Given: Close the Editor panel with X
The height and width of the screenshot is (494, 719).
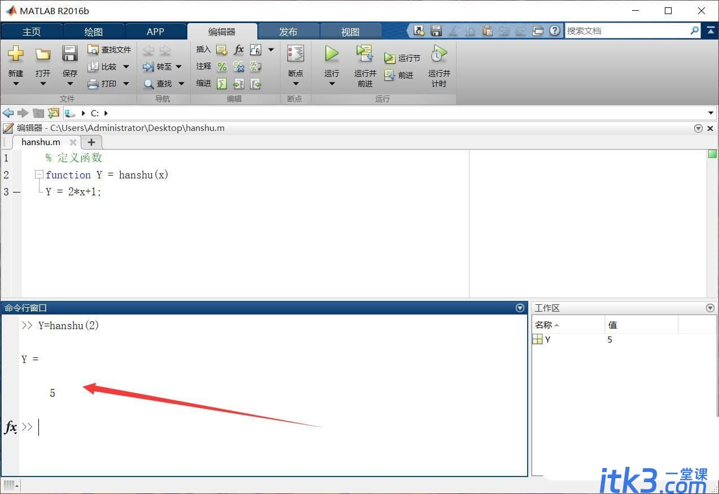Looking at the screenshot, I should 711,128.
